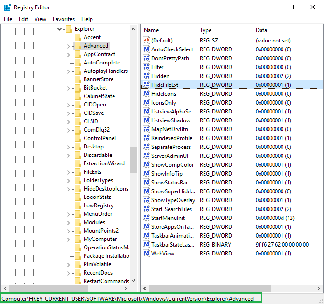324x304 pixels.
Task: Click the ShowInfoTip DWORD icon
Action: [x=147, y=173]
